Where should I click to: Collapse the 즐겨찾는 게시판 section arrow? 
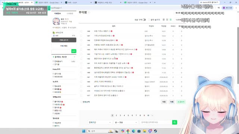74,57
